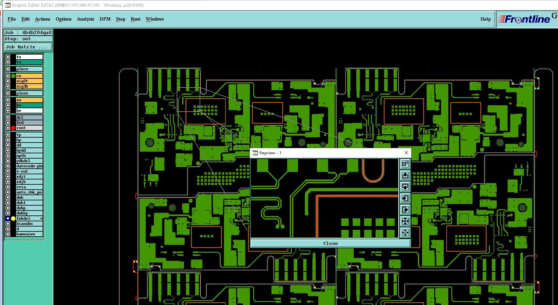Select the '2rd' layer name
Viewport: 558px width, 305px height.
coord(29,123)
